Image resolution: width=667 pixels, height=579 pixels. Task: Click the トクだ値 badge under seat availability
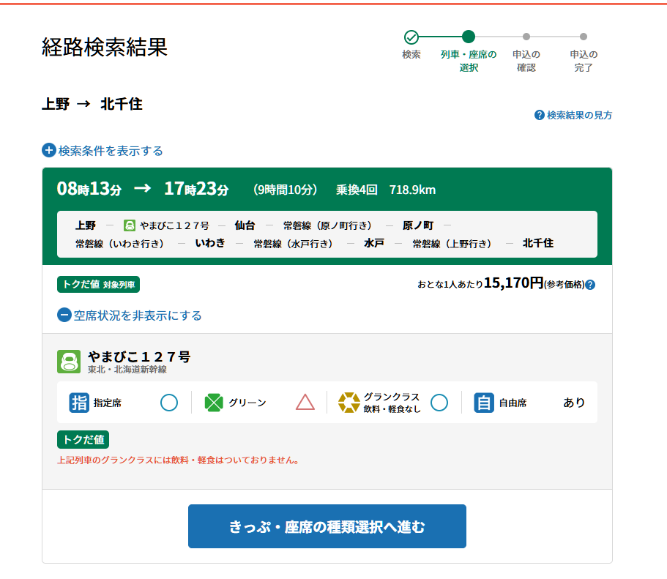point(83,439)
